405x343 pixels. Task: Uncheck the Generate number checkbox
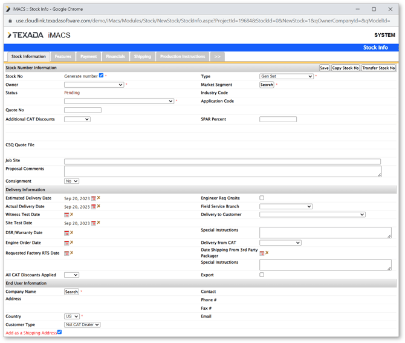click(x=101, y=76)
